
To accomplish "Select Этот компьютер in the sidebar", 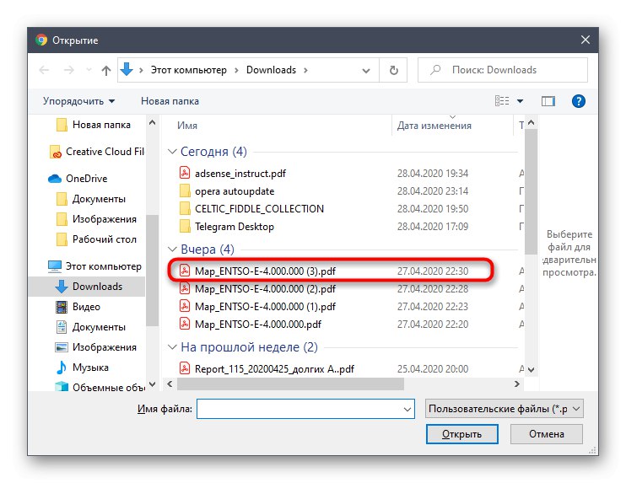I will [x=94, y=266].
